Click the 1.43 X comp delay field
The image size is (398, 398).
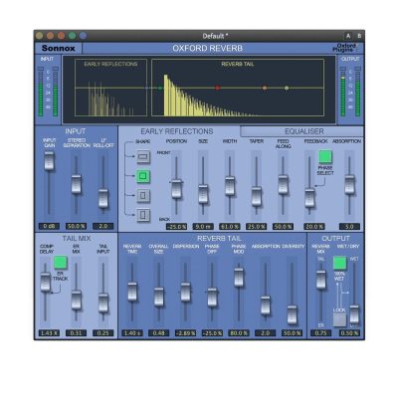pyautogui.click(x=49, y=333)
